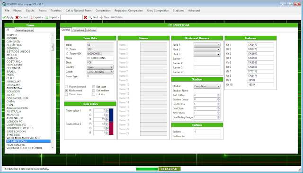
Task: Open the Coach dropdown showing LUIS ENRIQUE
Action: (100, 72)
